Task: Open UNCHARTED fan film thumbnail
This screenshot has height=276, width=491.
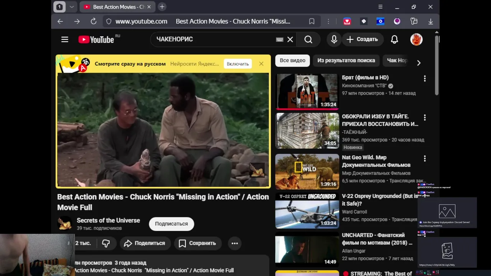Action: 307,249
